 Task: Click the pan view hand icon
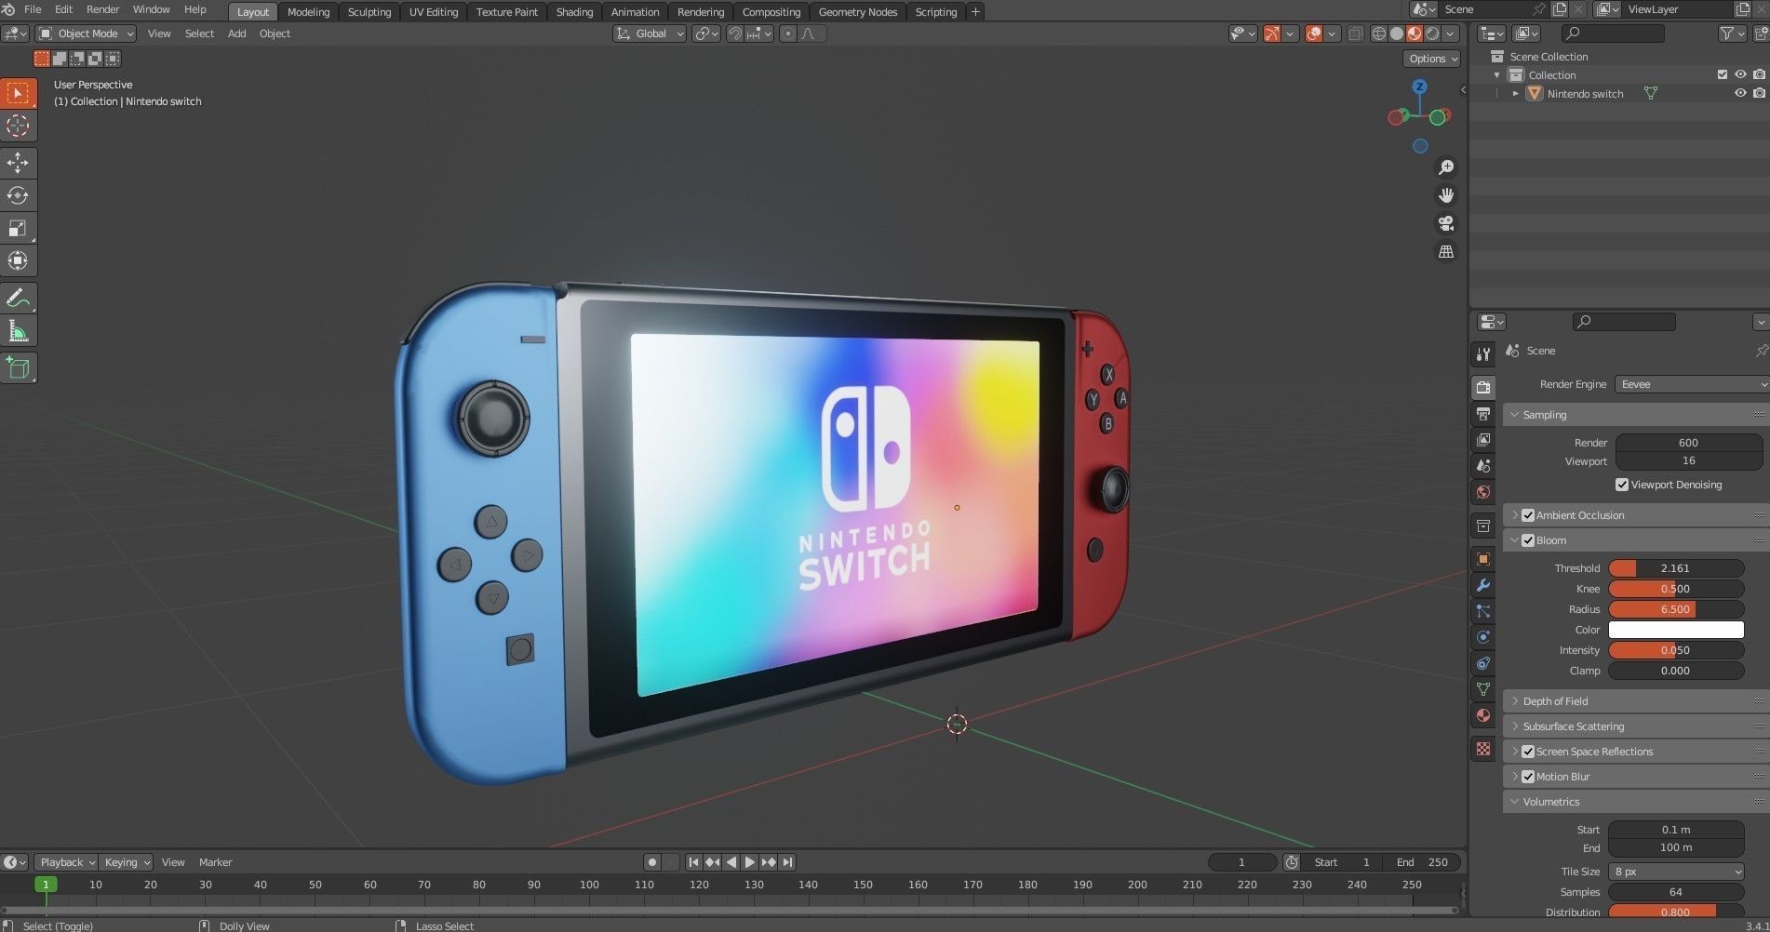[x=1446, y=195]
